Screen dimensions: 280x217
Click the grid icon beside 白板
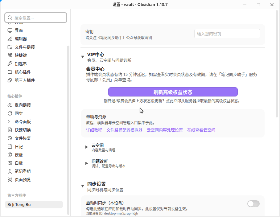pyautogui.click(x=10, y=163)
